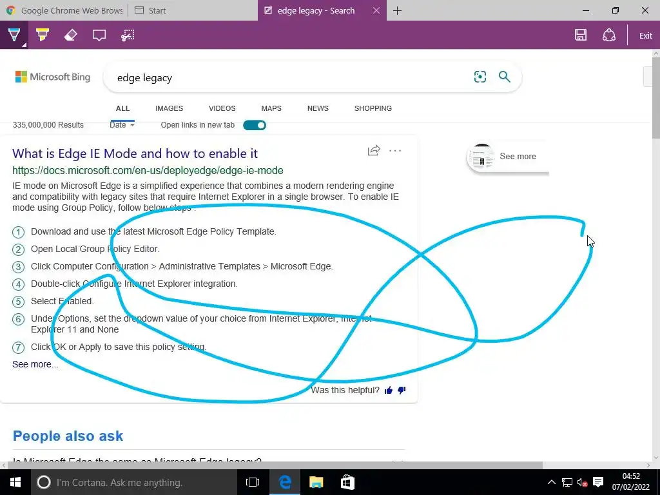The width and height of the screenshot is (660, 495).
Task: Search using an image icon
Action: click(480, 77)
